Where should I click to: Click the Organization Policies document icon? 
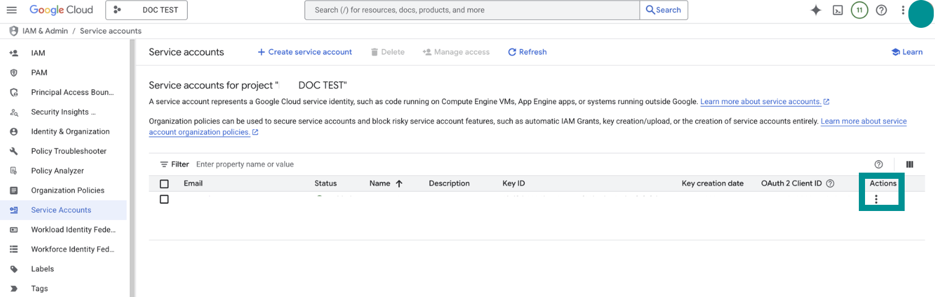(x=14, y=191)
